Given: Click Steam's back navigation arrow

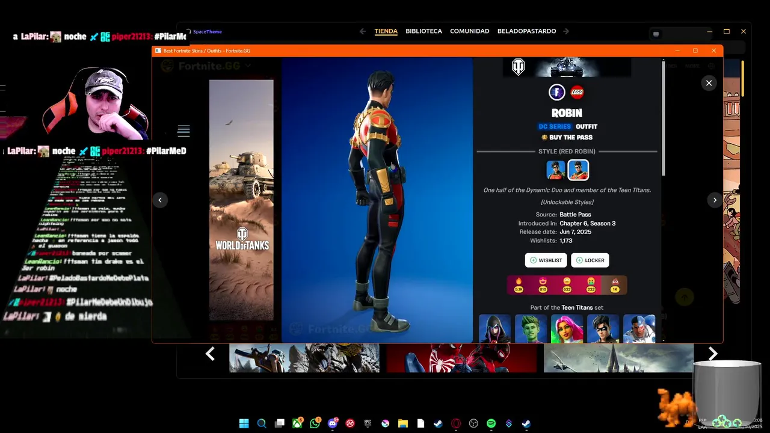Looking at the screenshot, I should click(x=362, y=31).
